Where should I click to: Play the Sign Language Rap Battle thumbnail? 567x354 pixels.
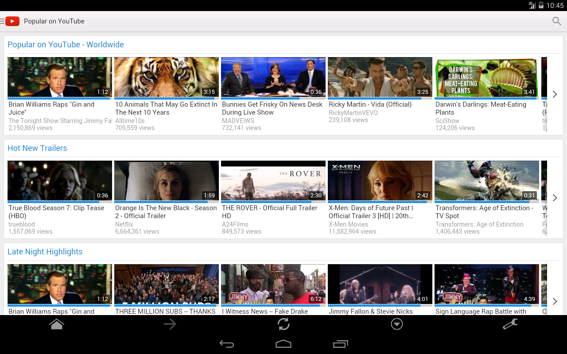click(x=487, y=285)
